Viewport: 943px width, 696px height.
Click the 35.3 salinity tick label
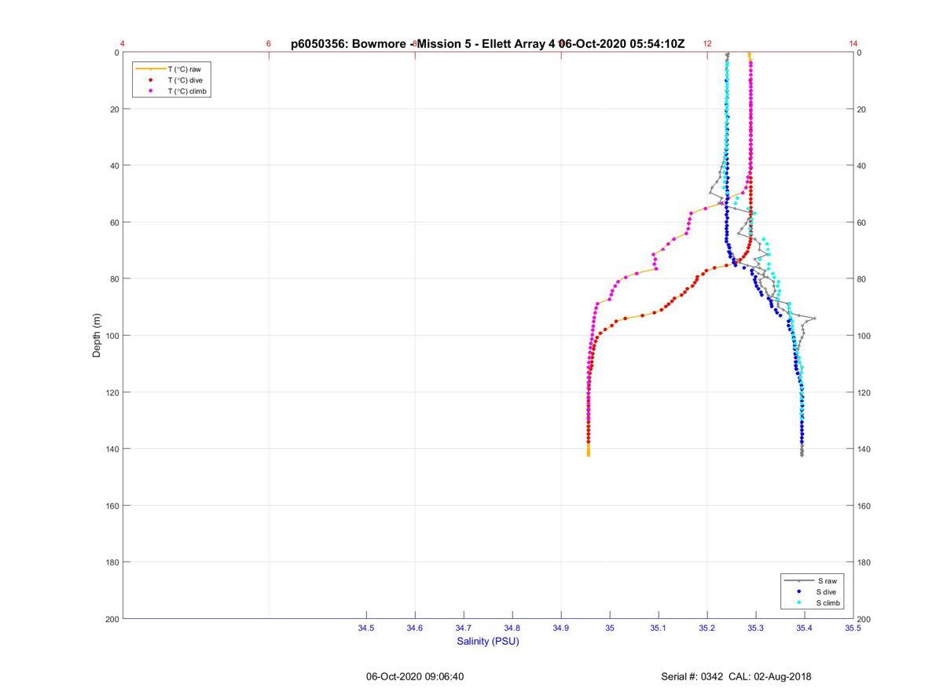click(756, 628)
